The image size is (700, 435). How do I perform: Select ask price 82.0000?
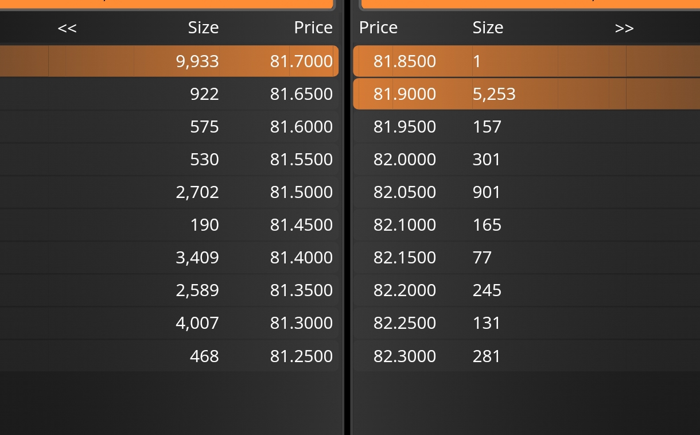[405, 159]
